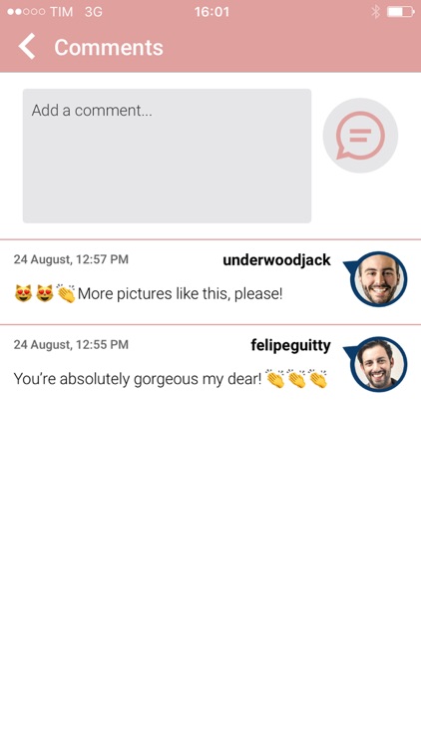Open underwoodjack's profile picture
This screenshot has width=421, height=748.
pos(378,278)
